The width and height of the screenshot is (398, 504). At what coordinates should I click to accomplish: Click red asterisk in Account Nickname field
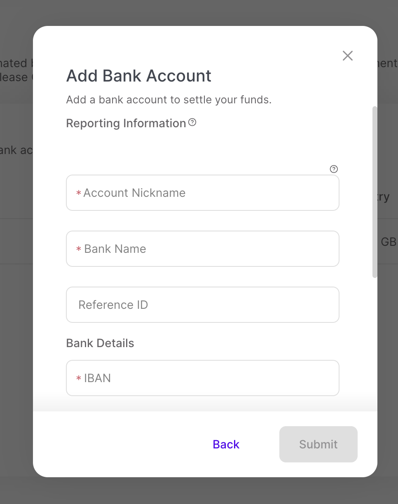pos(78,193)
